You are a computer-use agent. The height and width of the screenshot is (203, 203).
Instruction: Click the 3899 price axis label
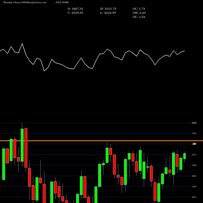194,123
